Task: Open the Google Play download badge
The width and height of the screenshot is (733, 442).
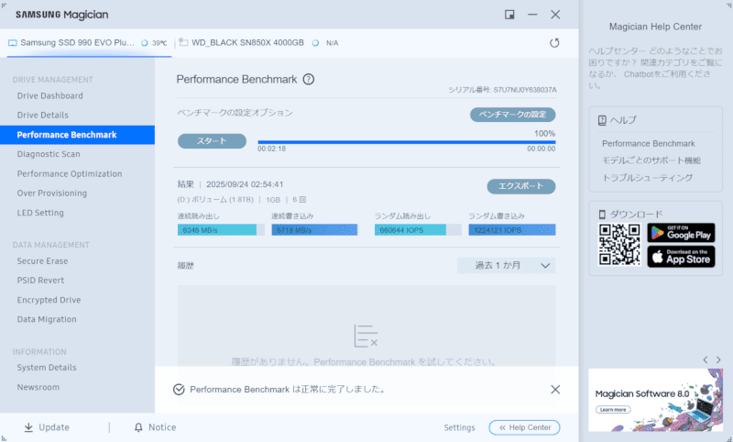Action: click(x=681, y=233)
